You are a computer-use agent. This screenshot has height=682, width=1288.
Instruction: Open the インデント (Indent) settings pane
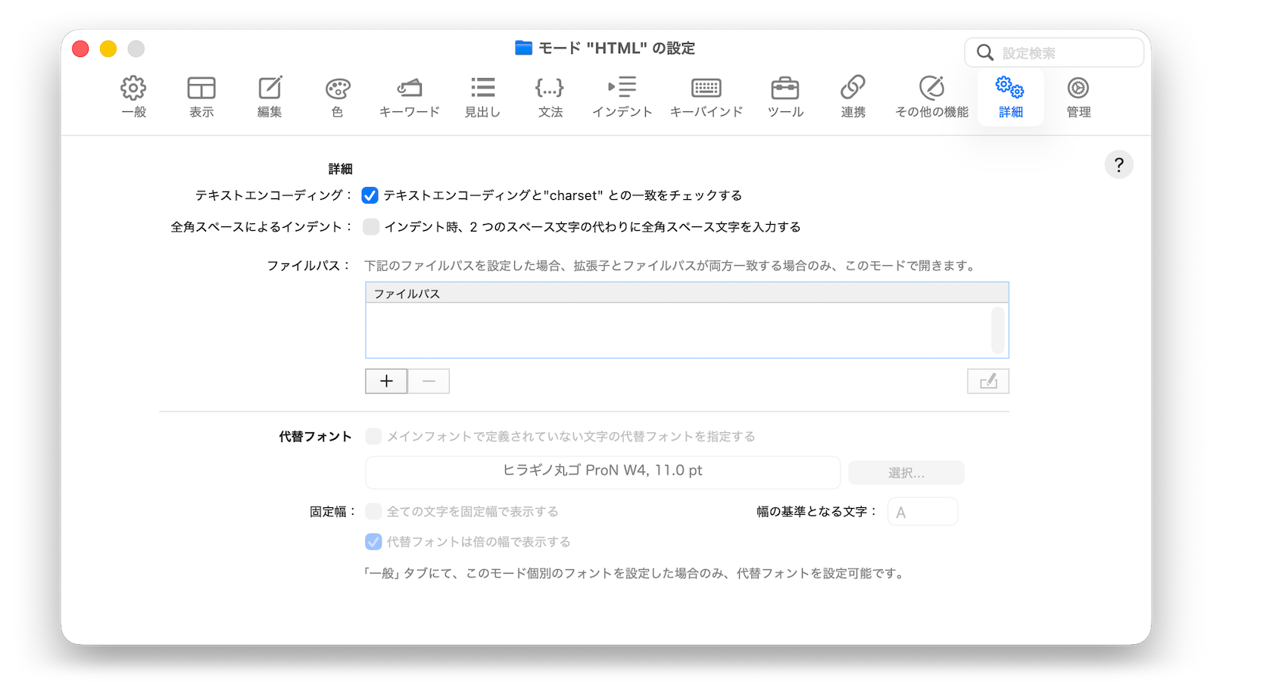pyautogui.click(x=622, y=97)
